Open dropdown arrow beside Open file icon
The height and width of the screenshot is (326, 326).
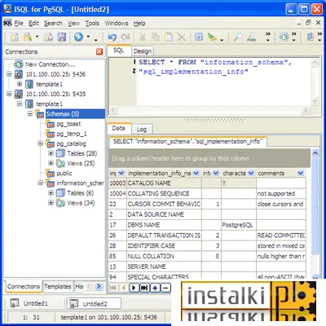(x=37, y=37)
